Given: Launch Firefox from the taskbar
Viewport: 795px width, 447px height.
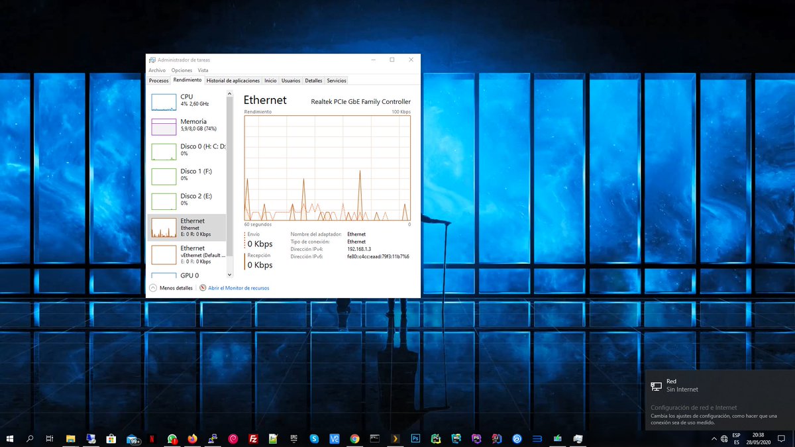Looking at the screenshot, I should point(192,438).
